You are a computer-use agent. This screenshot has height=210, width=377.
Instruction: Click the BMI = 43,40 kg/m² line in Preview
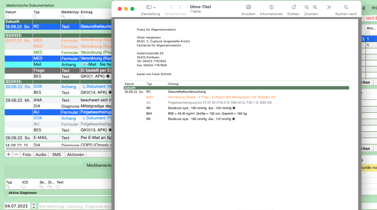pos(207,113)
